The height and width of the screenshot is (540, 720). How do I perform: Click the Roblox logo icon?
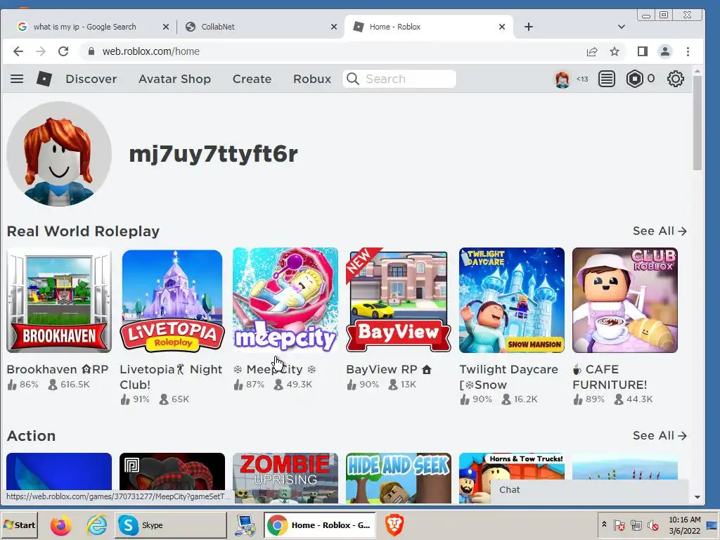point(44,79)
